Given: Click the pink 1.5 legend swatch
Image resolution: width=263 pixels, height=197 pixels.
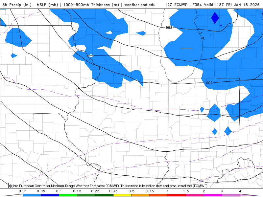Looking at the screenshot, I should pyautogui.click(x=195, y=195).
